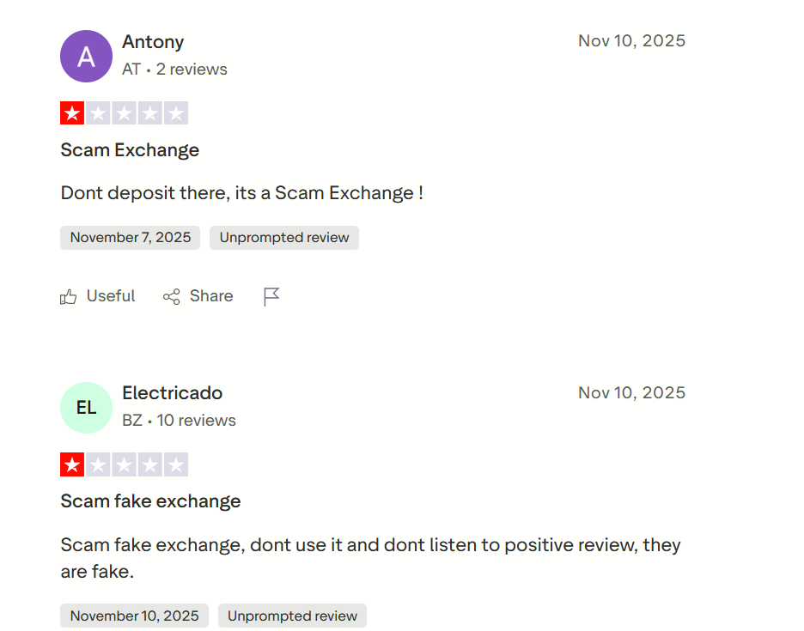Image resolution: width=804 pixels, height=631 pixels.
Task: Select the November 7, 2025 experience tag
Action: tap(129, 238)
